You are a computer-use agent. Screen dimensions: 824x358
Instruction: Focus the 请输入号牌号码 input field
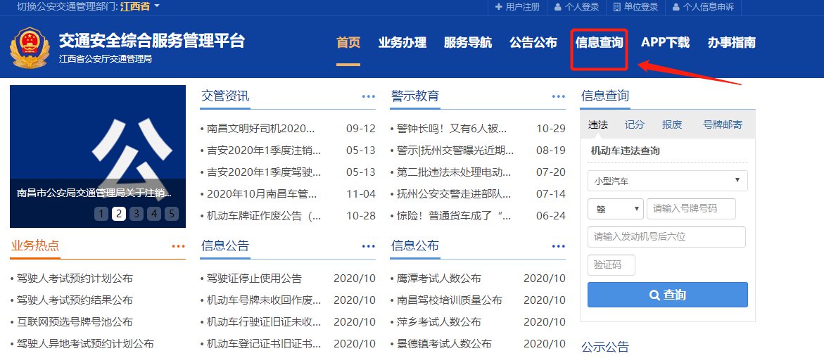(x=691, y=209)
